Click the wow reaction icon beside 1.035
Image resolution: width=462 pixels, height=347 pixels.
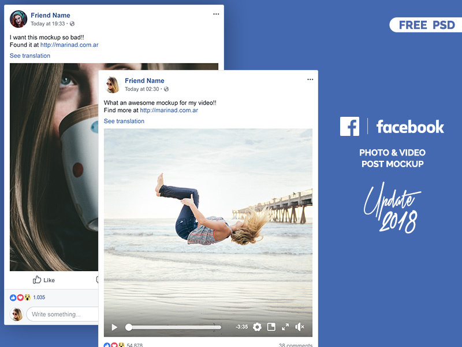27,297
